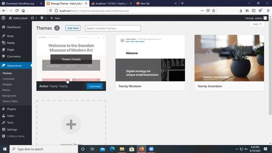Viewport: 272px width, 153px height.
Task: Open Zoom app from taskbar
Action: coord(151,149)
